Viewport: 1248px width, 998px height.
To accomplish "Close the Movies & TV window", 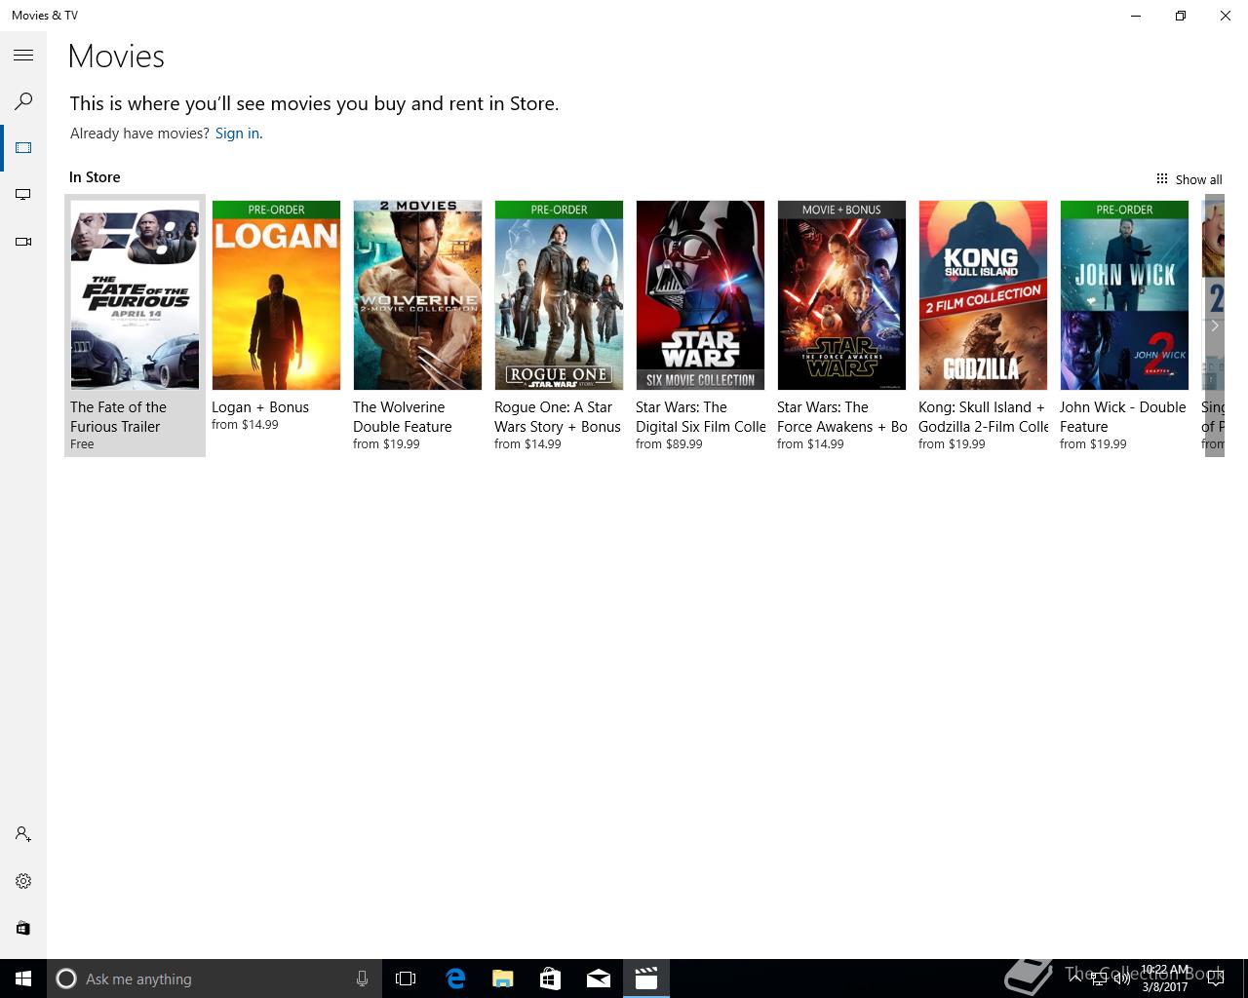I will (1226, 16).
